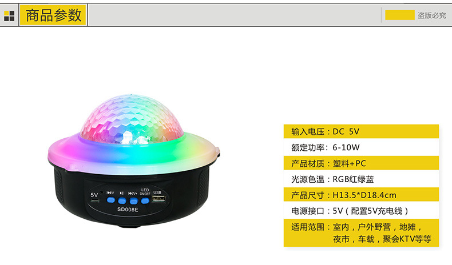The image size is (452, 265).
Task: Click the 适用范围 usage row
Action: 361,233
